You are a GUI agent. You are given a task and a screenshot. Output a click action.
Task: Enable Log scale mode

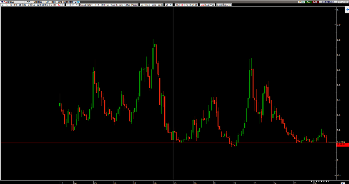pyautogui.click(x=207, y=5)
